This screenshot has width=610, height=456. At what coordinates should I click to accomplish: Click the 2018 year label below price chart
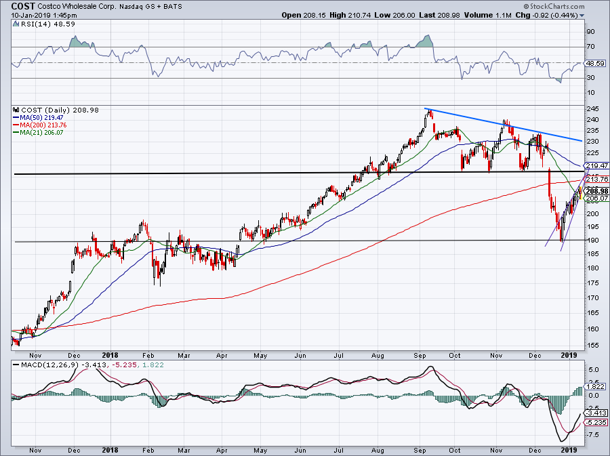[x=110, y=355]
